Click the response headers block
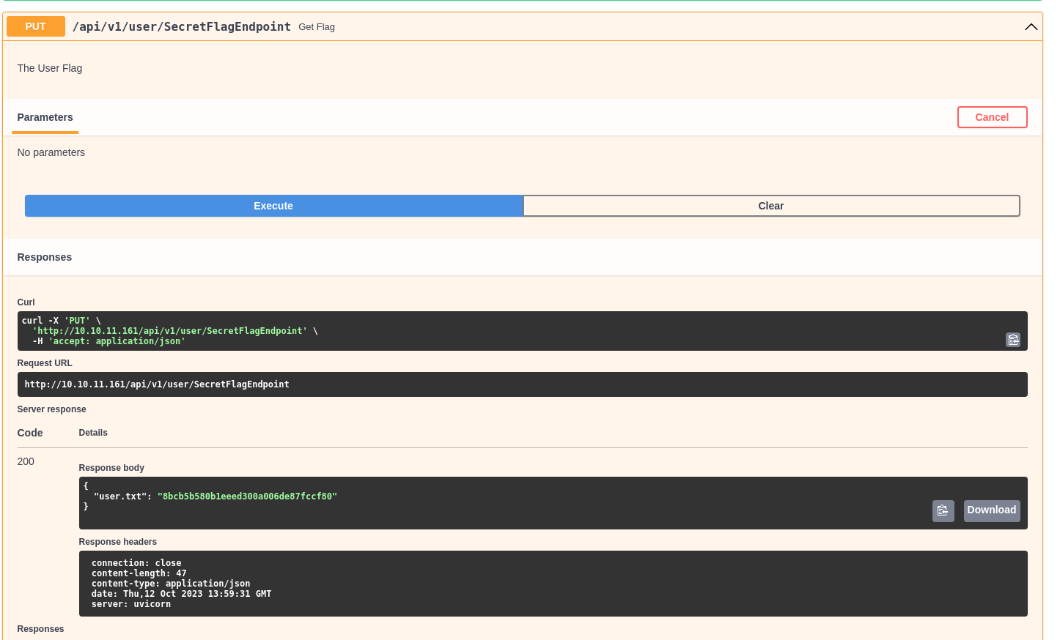The image size is (1060, 640). point(552,584)
